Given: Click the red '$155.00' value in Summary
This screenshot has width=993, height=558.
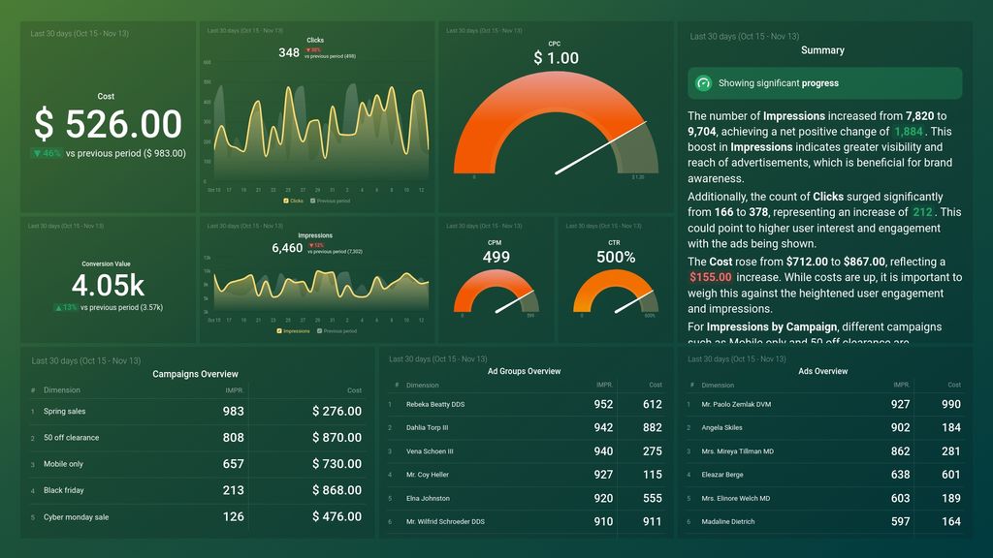Looking at the screenshot, I should pos(711,277).
